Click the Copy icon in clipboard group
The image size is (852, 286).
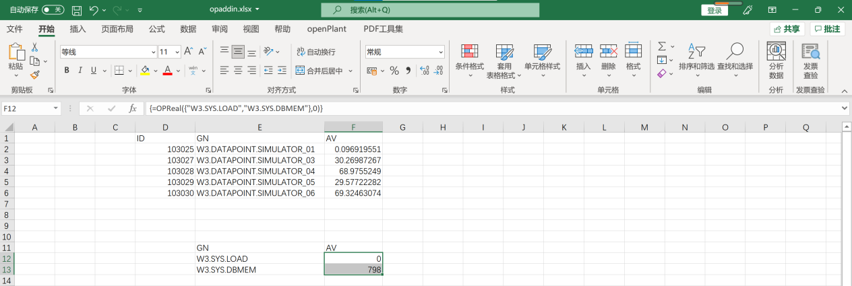[x=34, y=61]
